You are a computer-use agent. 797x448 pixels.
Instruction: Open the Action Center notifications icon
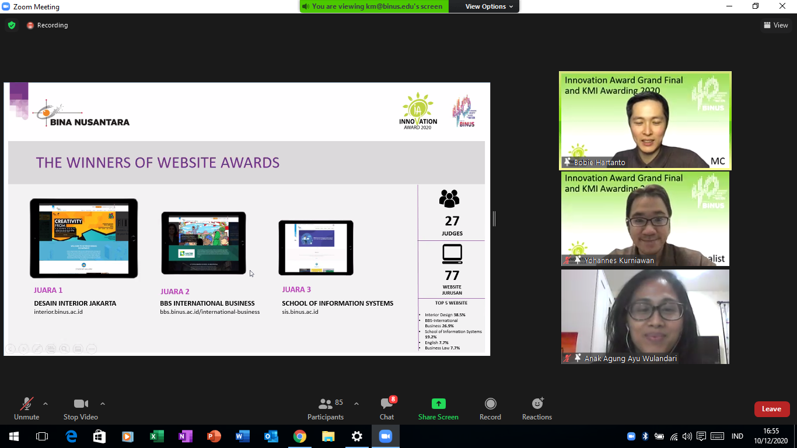701,436
